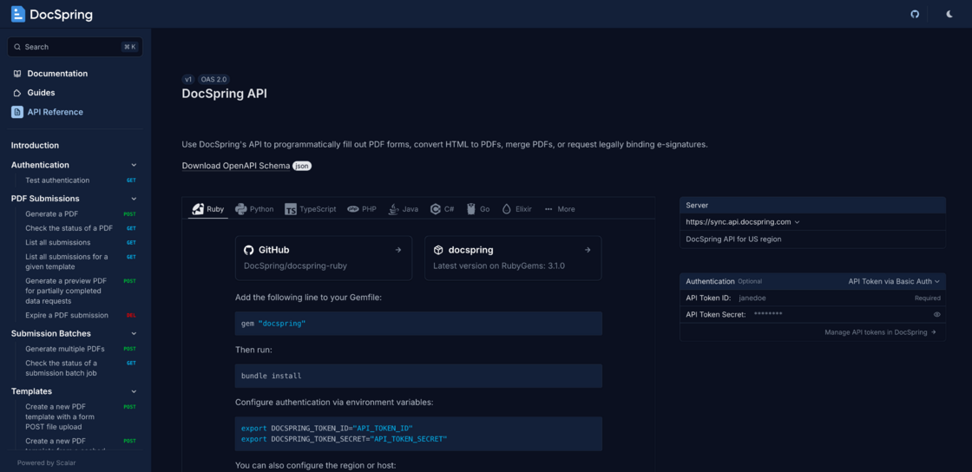
Task: Collapse the Authentication sidebar section
Action: (134, 165)
